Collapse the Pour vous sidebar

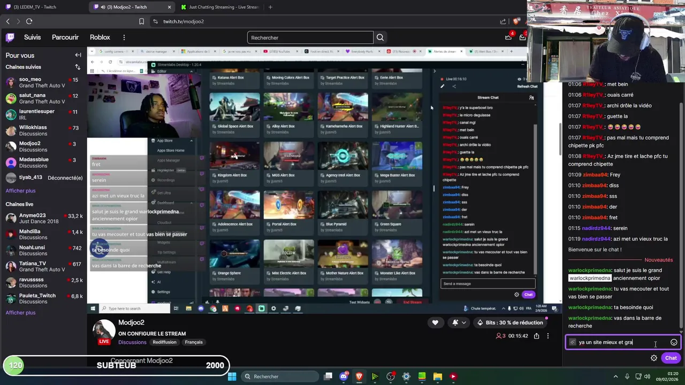78,55
